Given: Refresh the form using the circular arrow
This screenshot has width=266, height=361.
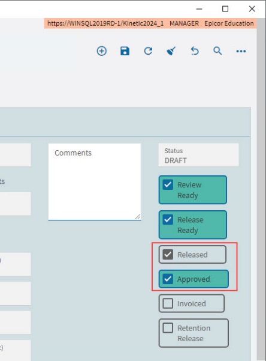Looking at the screenshot, I should point(148,51).
